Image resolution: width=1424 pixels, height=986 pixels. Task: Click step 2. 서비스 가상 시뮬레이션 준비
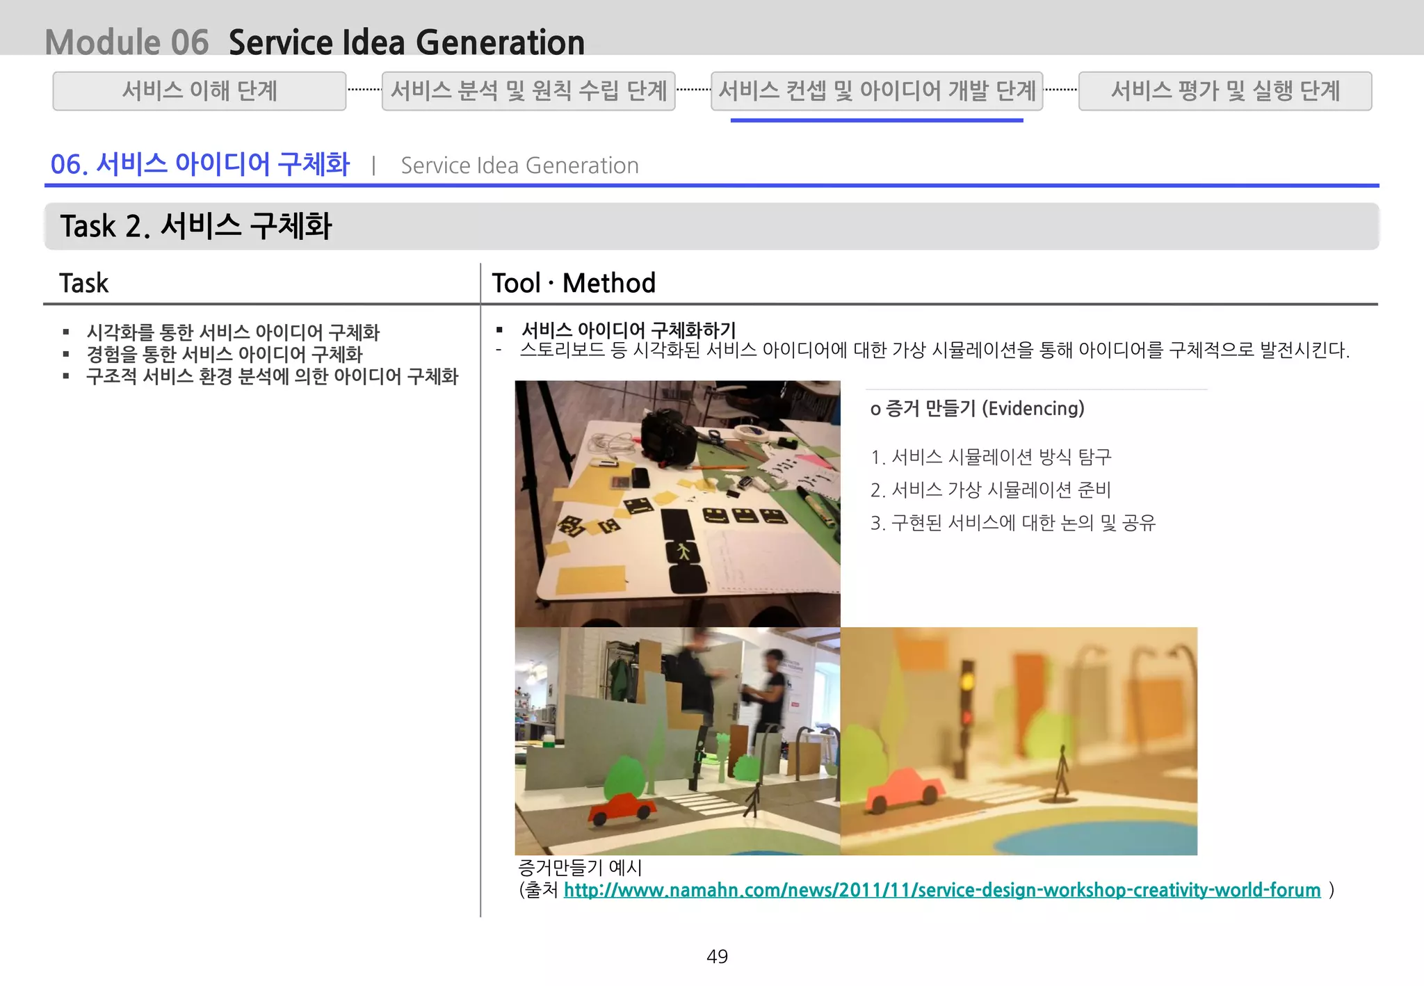coord(991,490)
